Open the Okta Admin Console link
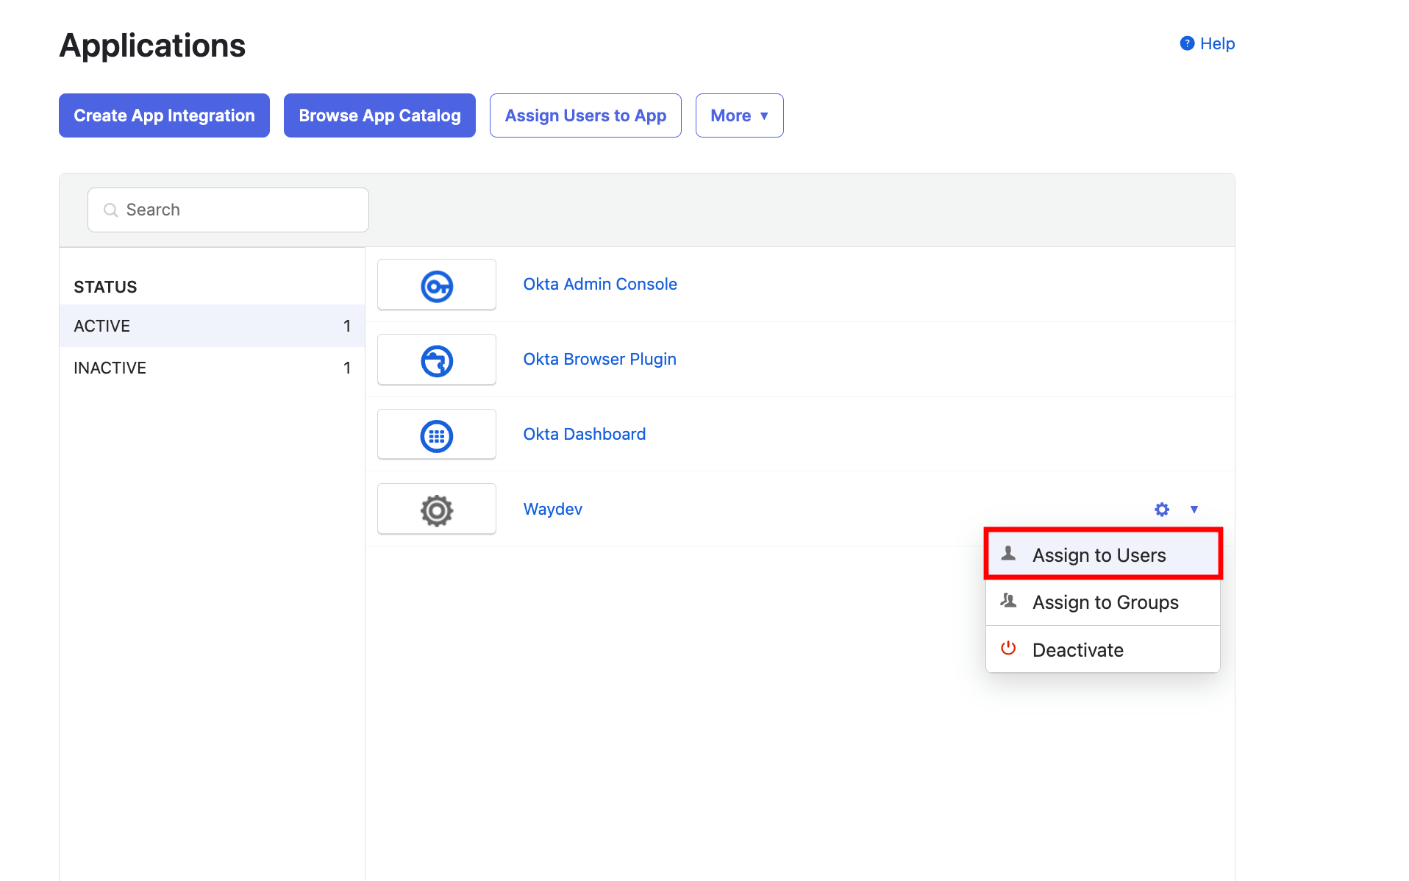Screen dimensions: 1409x881 [x=600, y=284]
